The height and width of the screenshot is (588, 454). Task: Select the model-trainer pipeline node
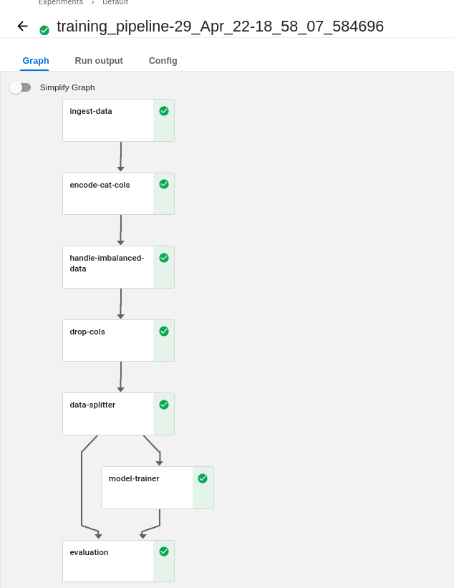point(148,488)
